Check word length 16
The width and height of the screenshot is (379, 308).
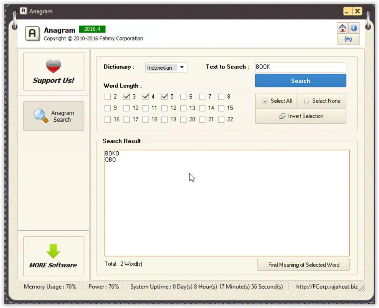tap(108, 120)
